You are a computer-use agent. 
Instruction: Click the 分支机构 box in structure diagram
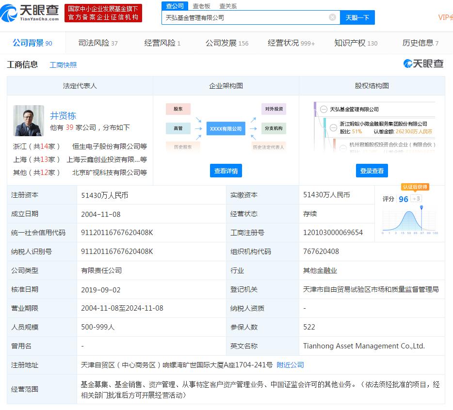[274, 128]
